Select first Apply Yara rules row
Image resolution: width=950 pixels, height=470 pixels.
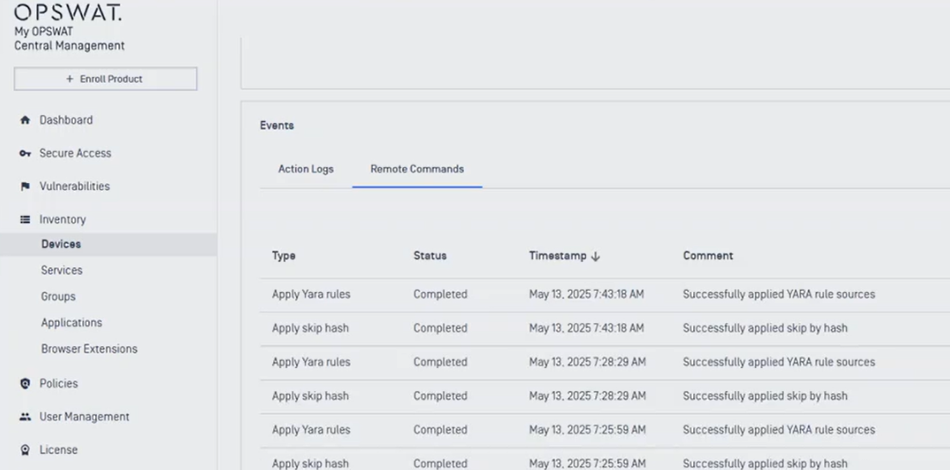pos(311,294)
